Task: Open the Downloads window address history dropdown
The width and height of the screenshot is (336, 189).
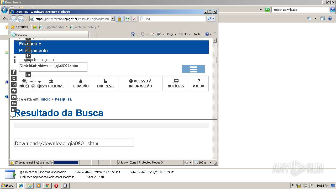Action: click(261, 10)
